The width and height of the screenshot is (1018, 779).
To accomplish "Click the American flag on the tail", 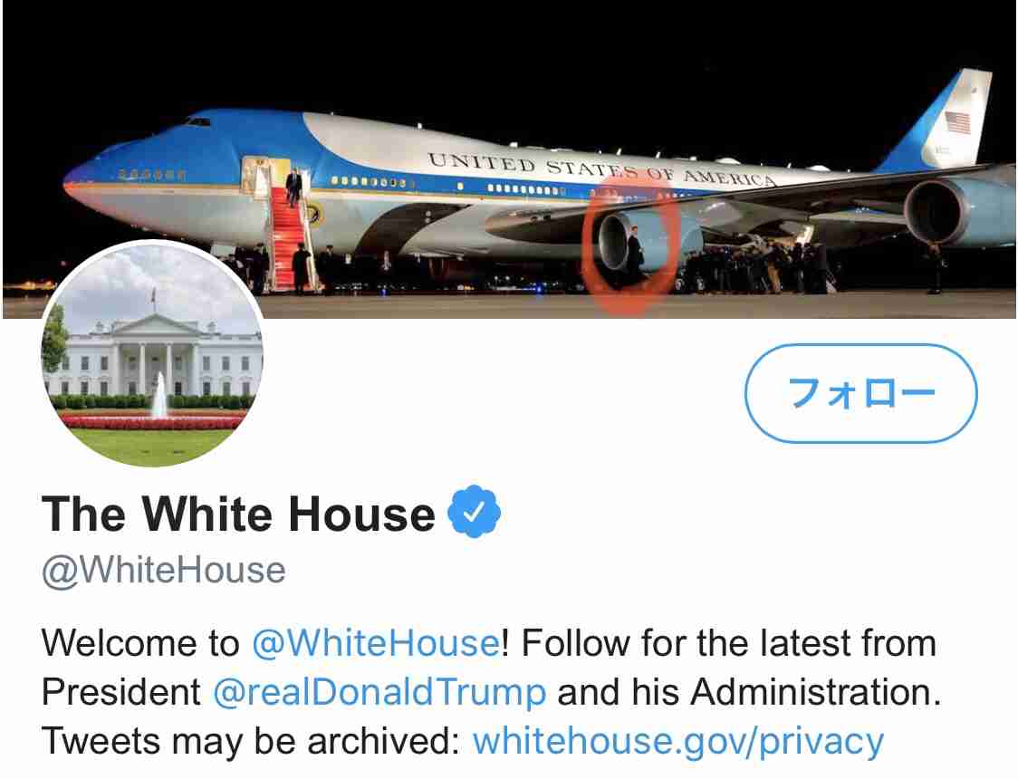I will 957,122.
